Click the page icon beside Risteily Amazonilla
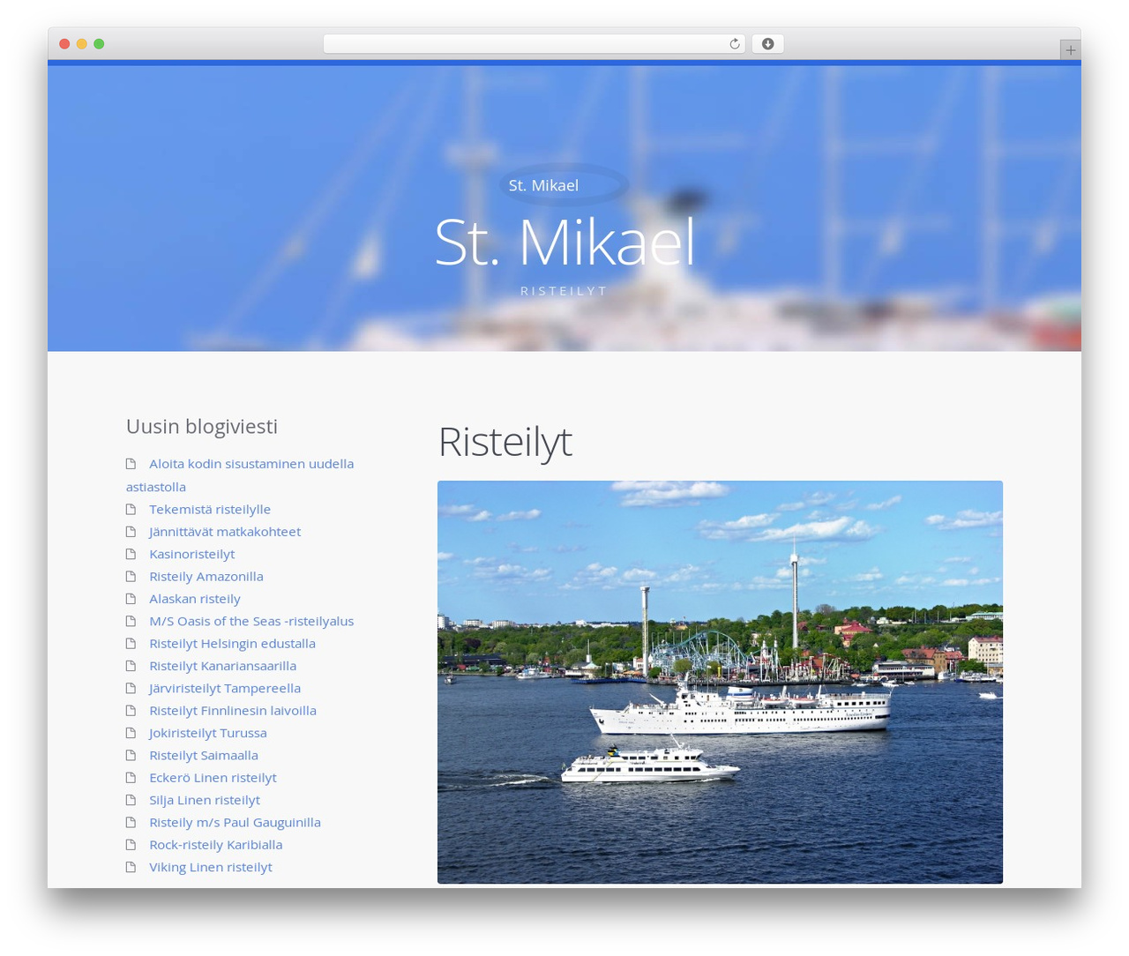1129x956 pixels. click(x=131, y=577)
